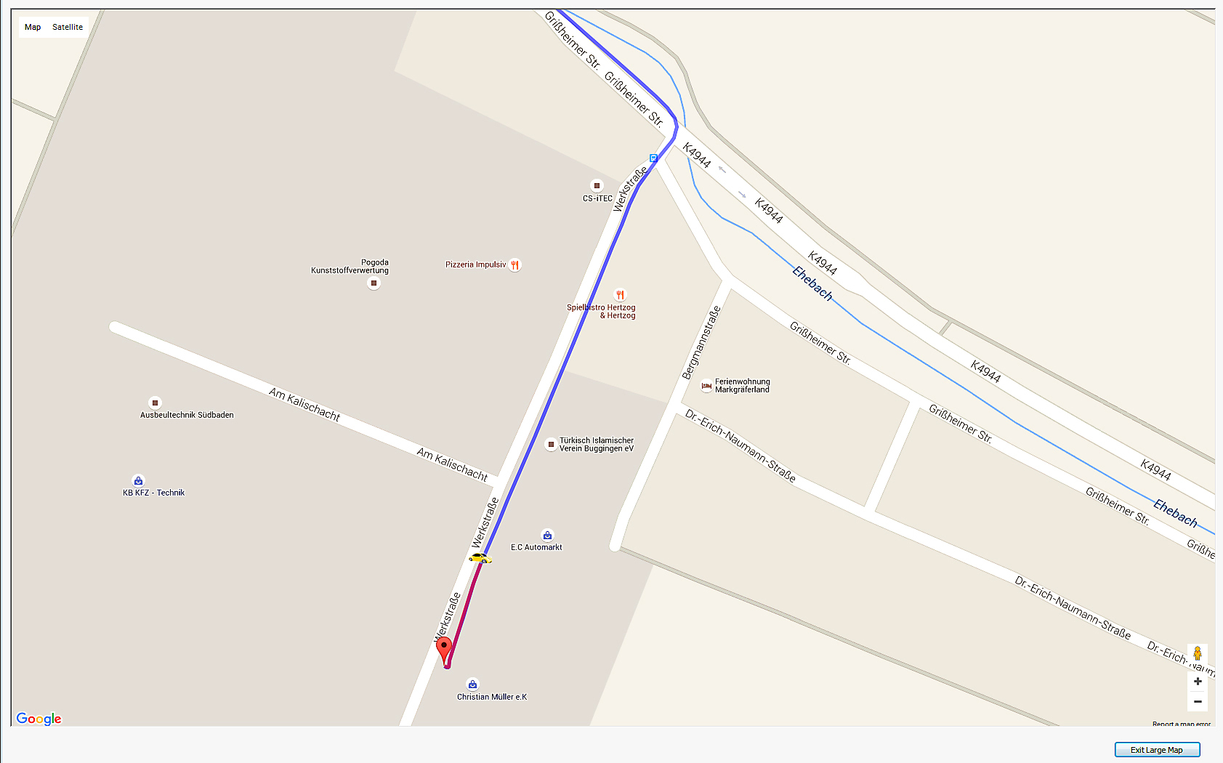Select Spielbistro Hertzog restaurant icon
1223x763 pixels.
click(620, 295)
